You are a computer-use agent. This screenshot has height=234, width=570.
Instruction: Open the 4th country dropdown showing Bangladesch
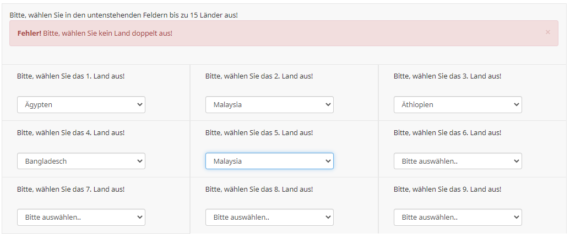pos(81,161)
